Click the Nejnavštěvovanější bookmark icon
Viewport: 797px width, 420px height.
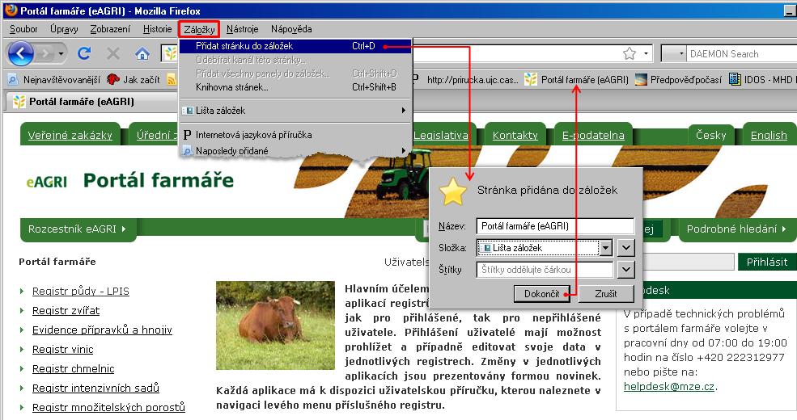coord(13,80)
